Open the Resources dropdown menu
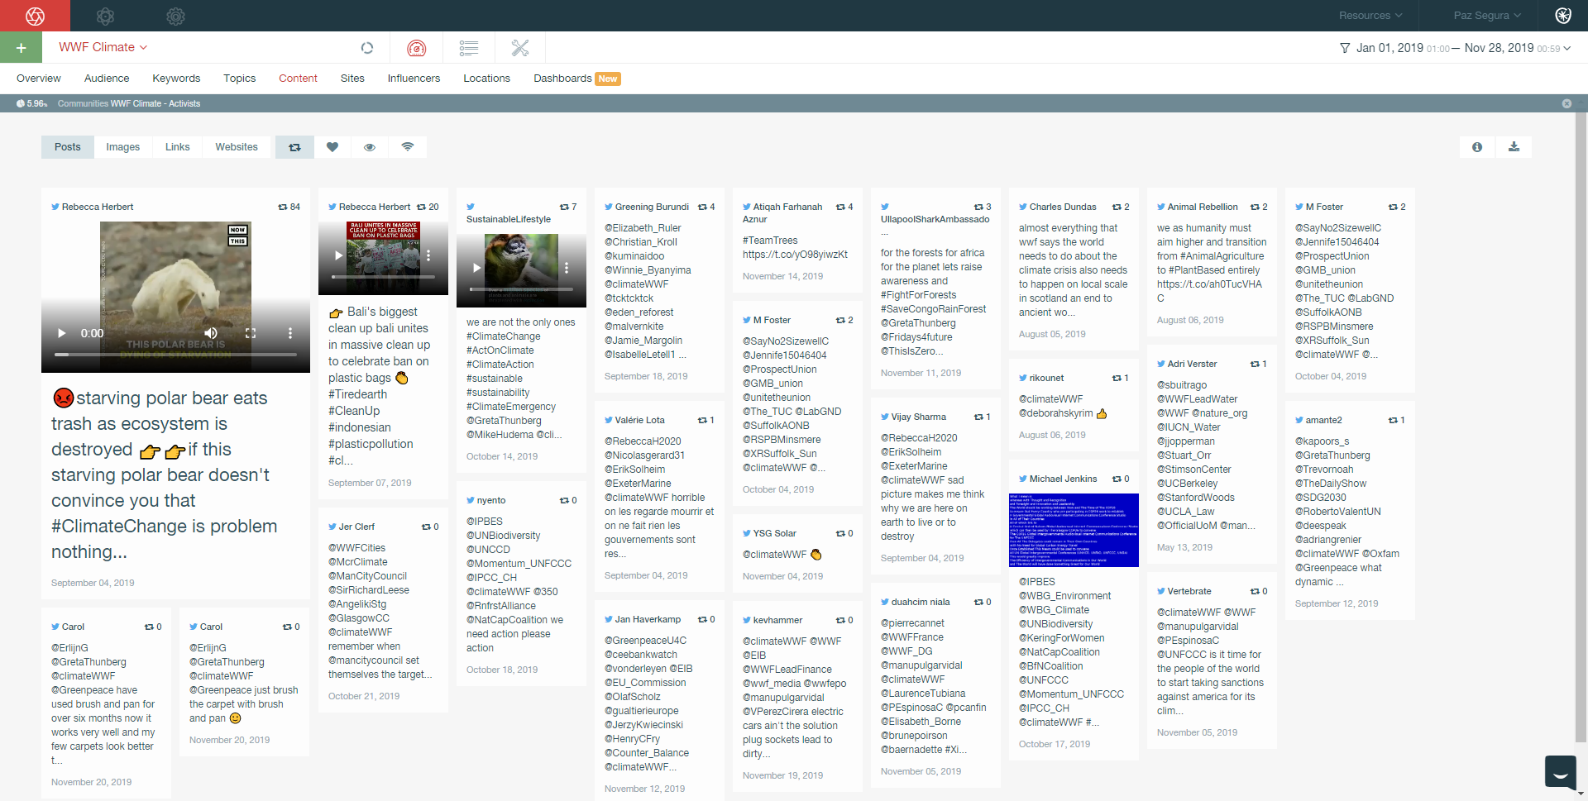Viewport: 1588px width, 801px height. click(1370, 16)
